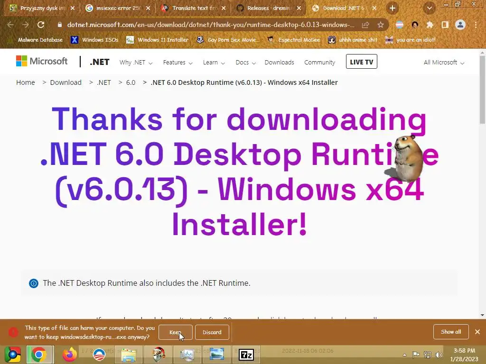Close the Translate text tab
The width and height of the screenshot is (486, 364).
[224, 8]
